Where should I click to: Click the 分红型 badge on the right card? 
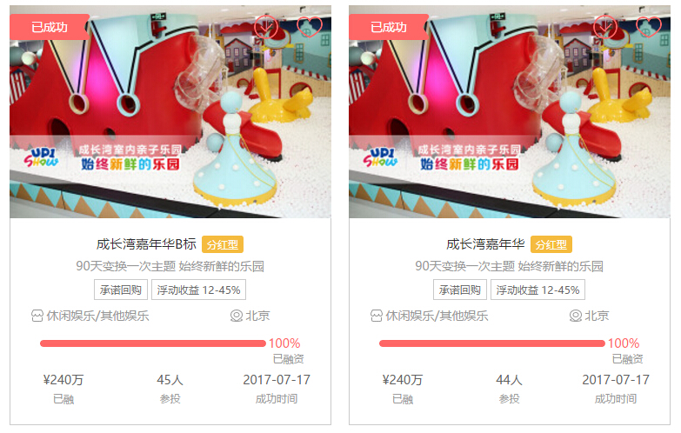[x=551, y=244]
